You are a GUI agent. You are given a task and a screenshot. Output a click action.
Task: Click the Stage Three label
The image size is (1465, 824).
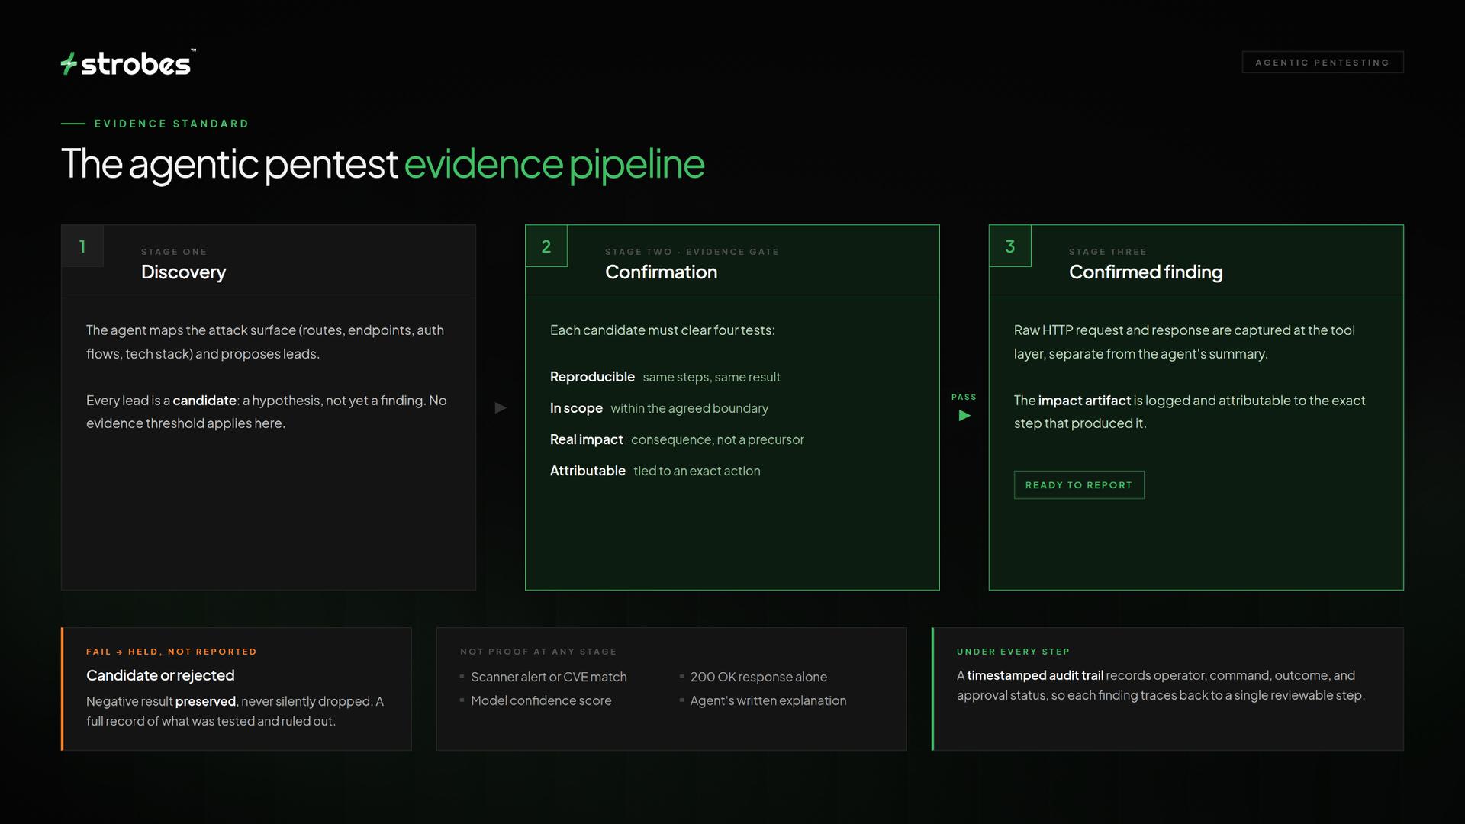1108,252
